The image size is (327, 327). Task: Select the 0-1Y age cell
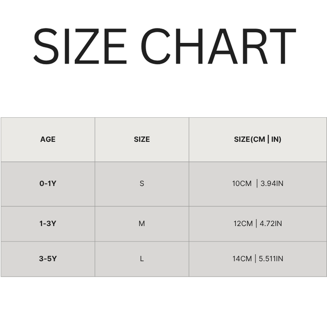coord(48,184)
